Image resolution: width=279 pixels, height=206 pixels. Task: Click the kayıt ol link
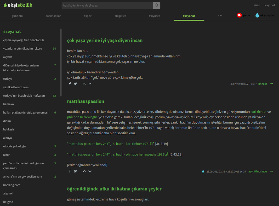[269, 5]
